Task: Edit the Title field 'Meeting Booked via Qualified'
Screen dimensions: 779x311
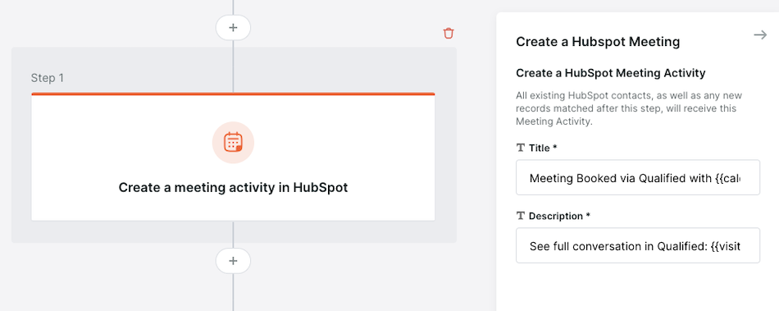Action: (x=638, y=177)
